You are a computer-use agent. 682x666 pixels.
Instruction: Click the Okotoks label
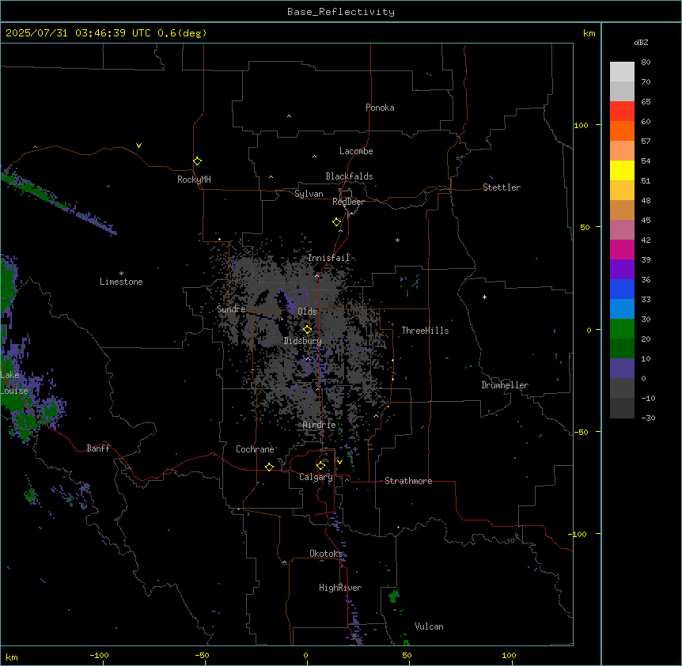pyautogui.click(x=326, y=554)
